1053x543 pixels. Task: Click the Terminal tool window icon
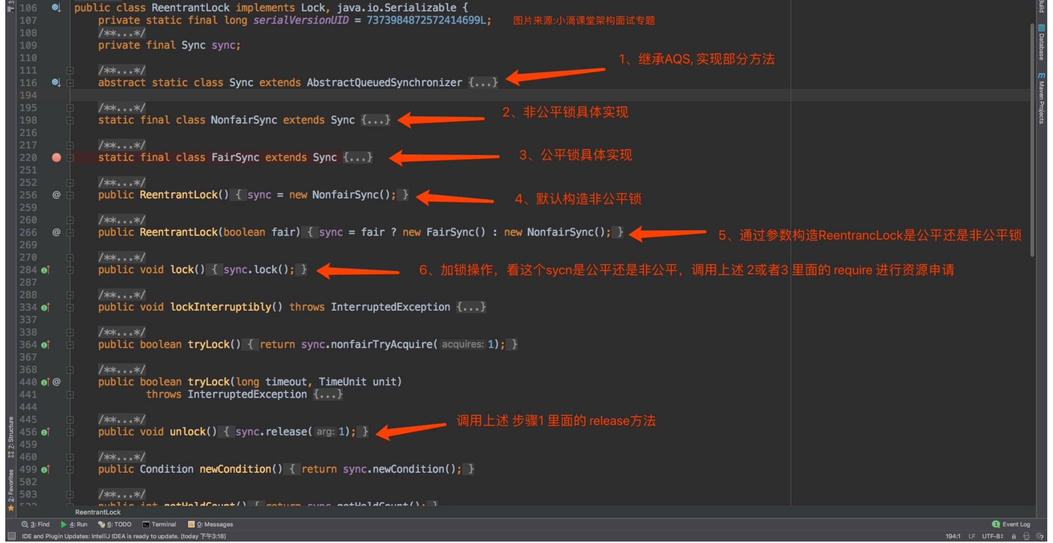(x=146, y=524)
